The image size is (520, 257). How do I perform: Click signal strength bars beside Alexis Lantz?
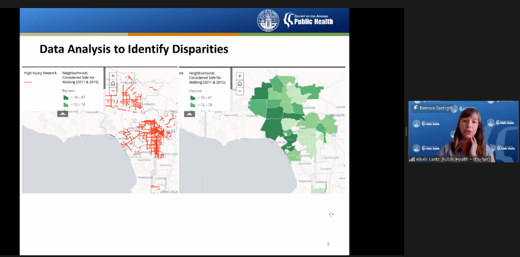point(412,159)
